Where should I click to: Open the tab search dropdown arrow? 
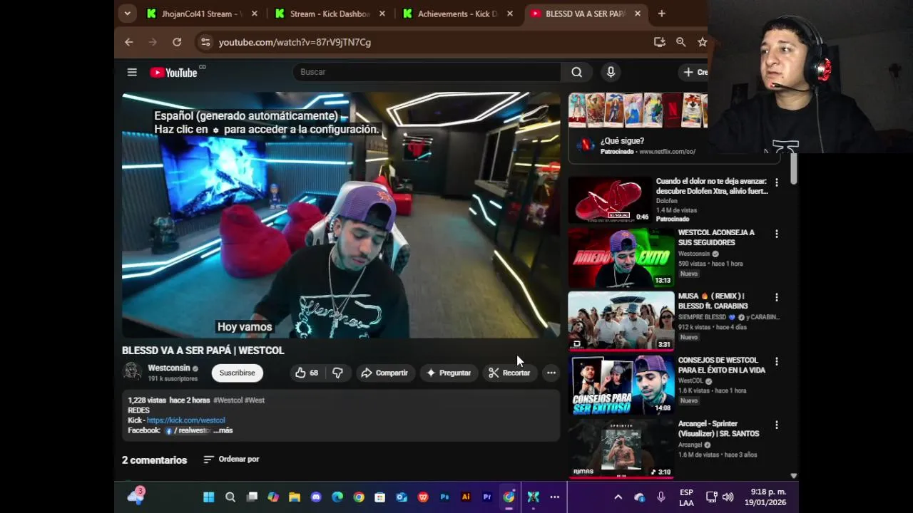[x=127, y=13]
